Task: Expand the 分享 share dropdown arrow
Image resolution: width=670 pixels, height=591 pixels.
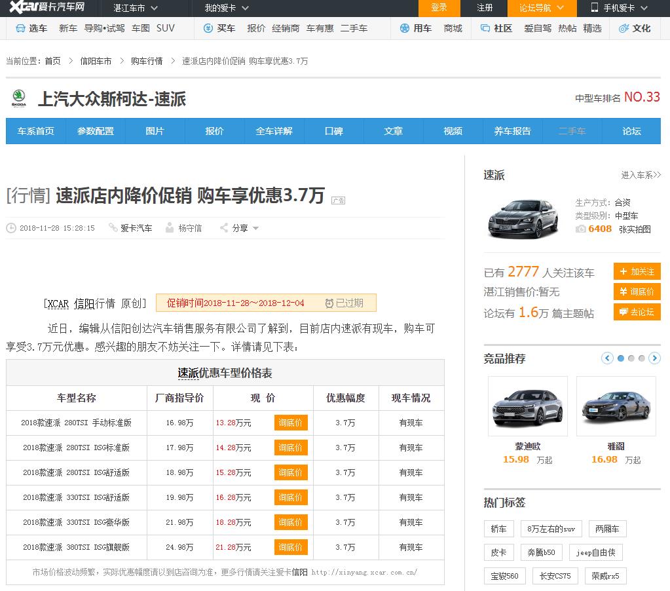Action: (255, 228)
